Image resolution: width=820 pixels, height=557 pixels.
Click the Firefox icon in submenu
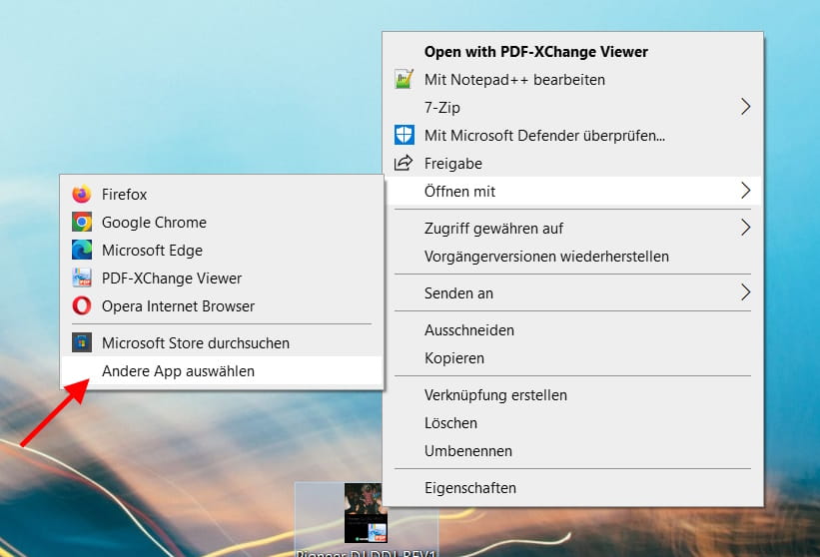tap(82, 194)
